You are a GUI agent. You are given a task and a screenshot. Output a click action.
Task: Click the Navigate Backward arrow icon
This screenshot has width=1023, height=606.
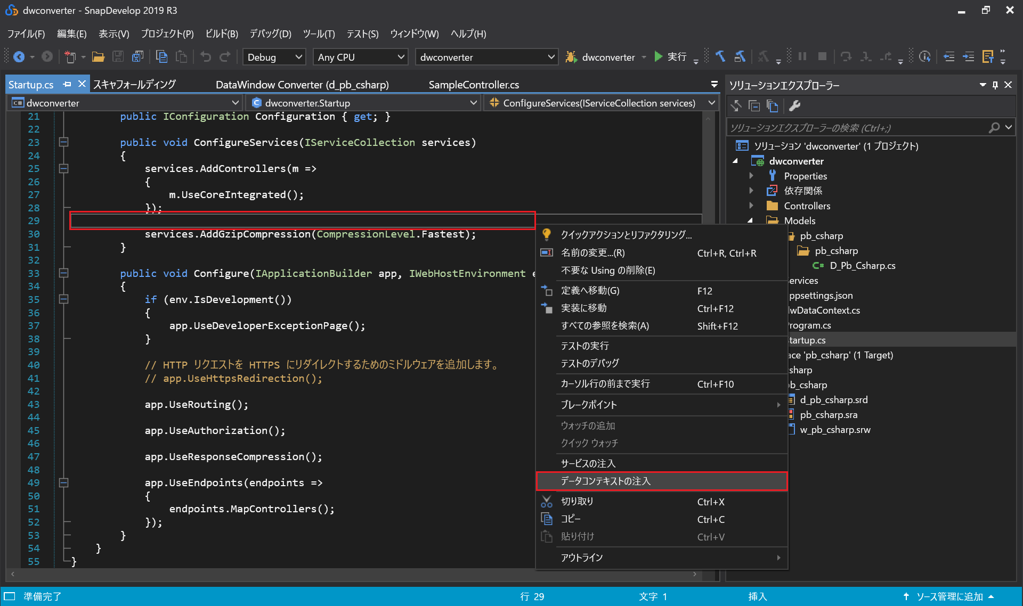click(x=19, y=57)
